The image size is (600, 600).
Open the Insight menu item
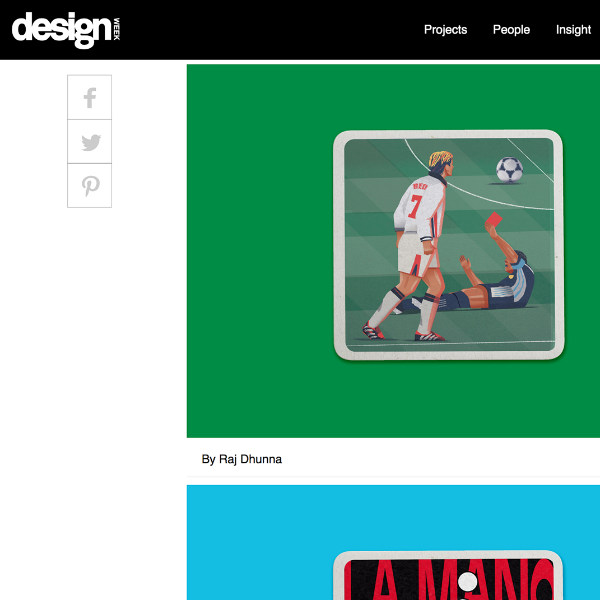(x=573, y=30)
